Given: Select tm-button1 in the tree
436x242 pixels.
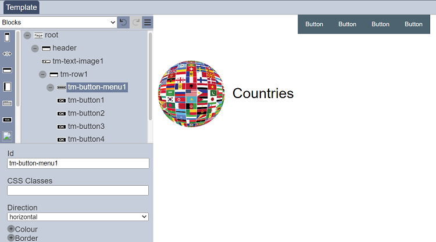Looking at the screenshot, I should click(x=86, y=100).
